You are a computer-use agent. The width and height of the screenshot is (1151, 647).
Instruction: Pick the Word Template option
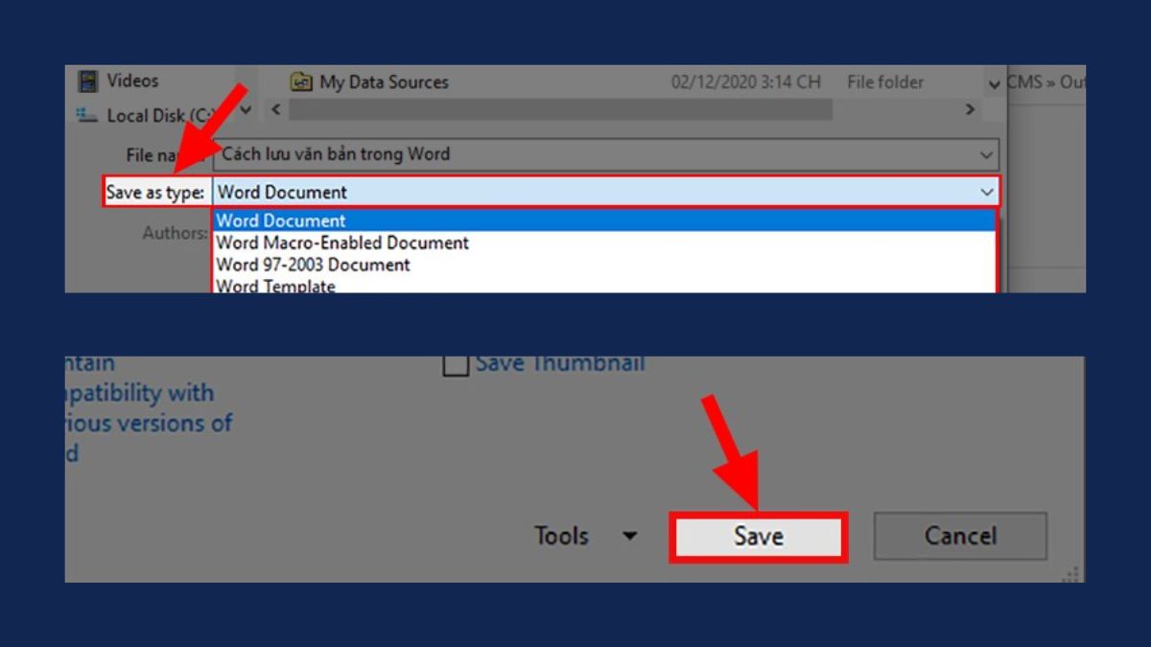pos(275,286)
